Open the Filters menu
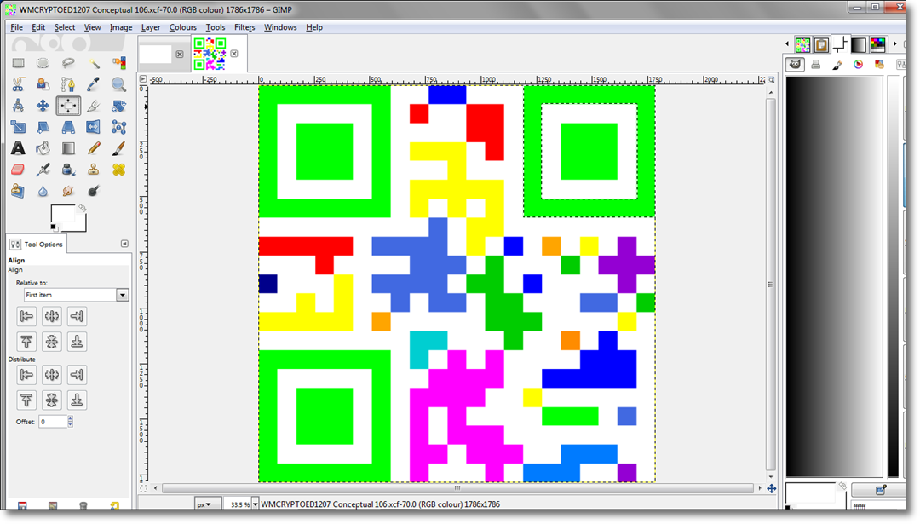The image size is (920, 524). click(244, 27)
